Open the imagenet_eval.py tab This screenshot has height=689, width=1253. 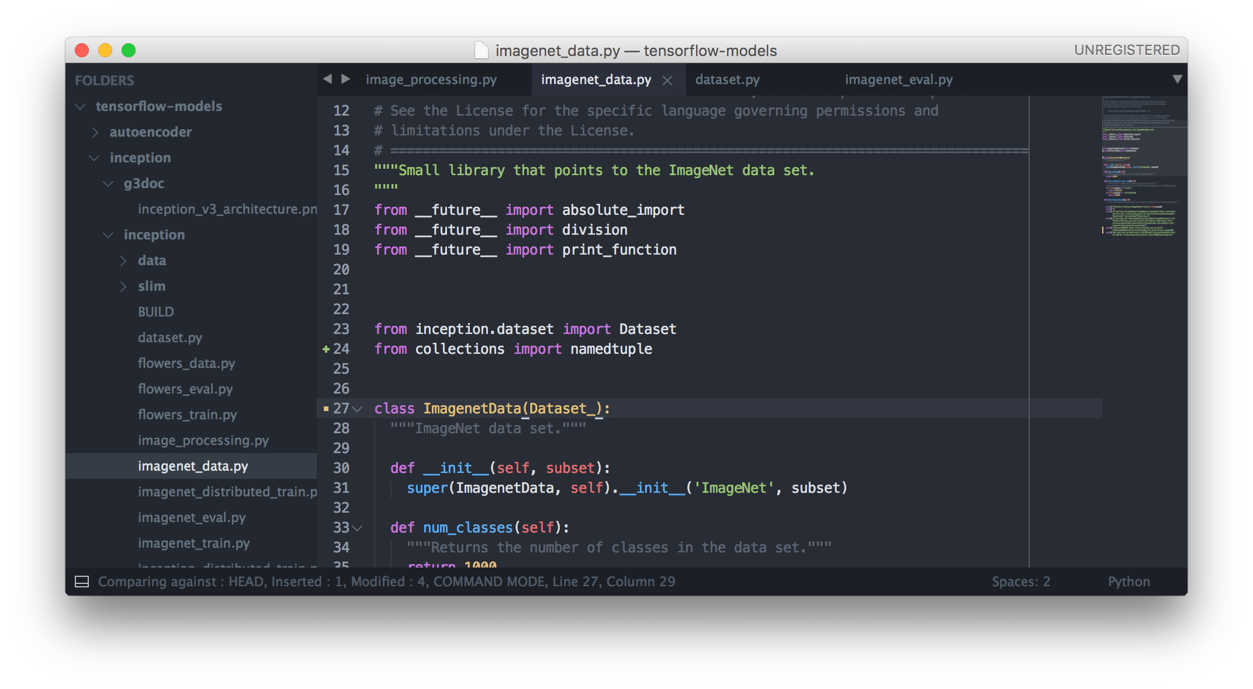pyautogui.click(x=899, y=79)
